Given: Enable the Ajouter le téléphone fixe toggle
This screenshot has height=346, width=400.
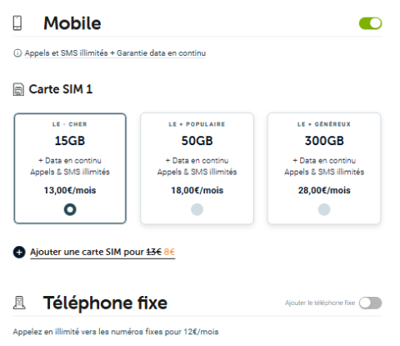Looking at the screenshot, I should click(x=370, y=303).
